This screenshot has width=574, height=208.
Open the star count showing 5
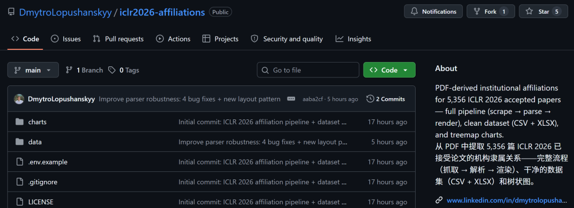click(556, 12)
